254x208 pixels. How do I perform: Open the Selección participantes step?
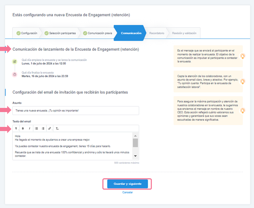(x=60, y=33)
